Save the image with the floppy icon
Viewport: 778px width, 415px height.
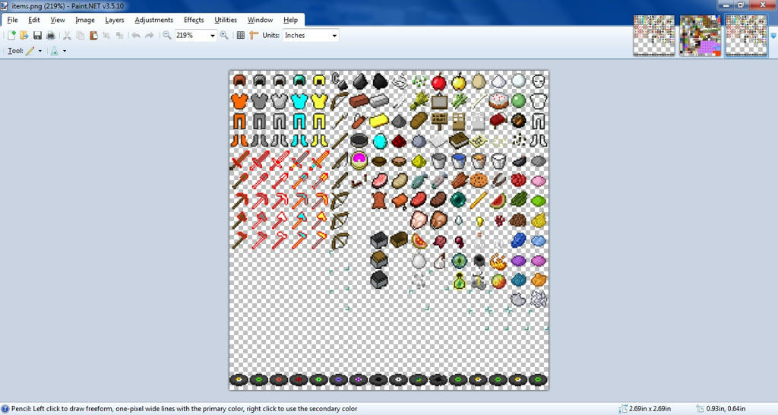pos(37,36)
